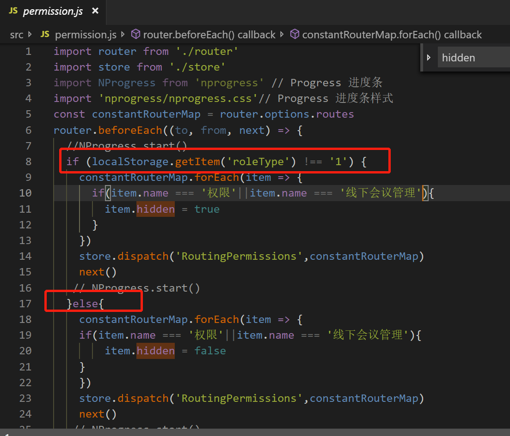Image resolution: width=510 pixels, height=436 pixels.
Task: Click highlighted hidden on line 20
Action: (155, 351)
